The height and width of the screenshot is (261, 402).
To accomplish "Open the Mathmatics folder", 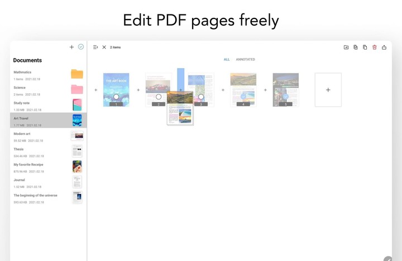I will click(x=49, y=75).
